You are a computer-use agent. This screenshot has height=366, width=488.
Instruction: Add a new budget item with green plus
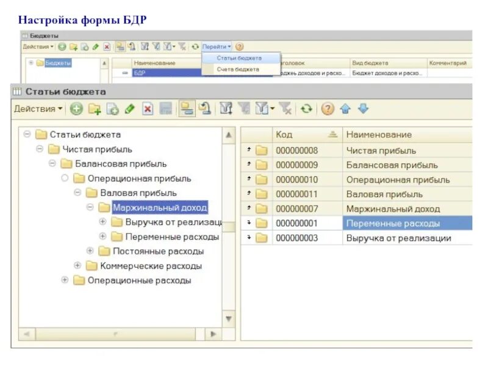click(76, 109)
